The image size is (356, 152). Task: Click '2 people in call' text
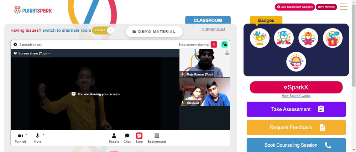click(31, 45)
